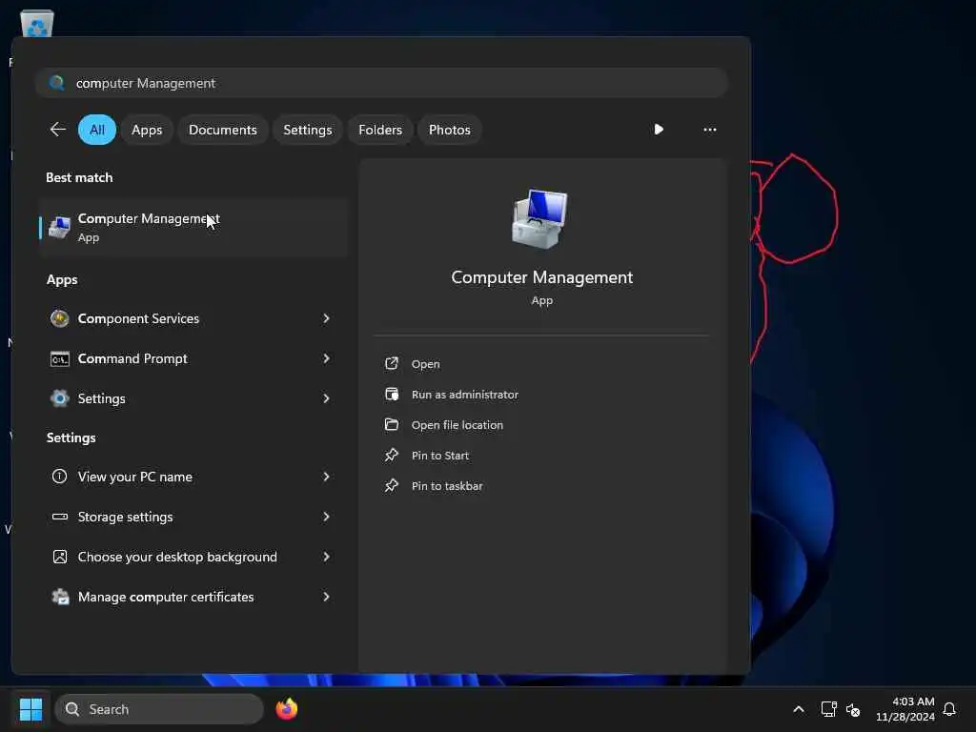Image resolution: width=976 pixels, height=732 pixels.
Task: Click the Computer Management best match label
Action: 149,219
